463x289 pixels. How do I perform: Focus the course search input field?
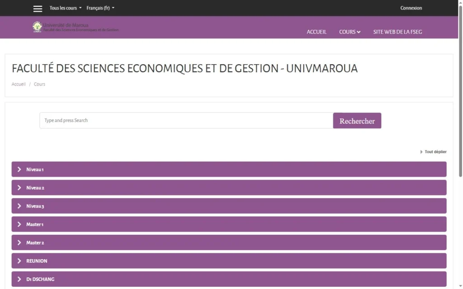(x=186, y=120)
